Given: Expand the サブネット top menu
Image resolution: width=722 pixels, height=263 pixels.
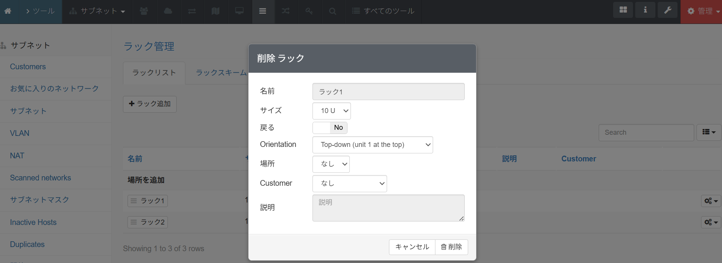Looking at the screenshot, I should (x=97, y=11).
